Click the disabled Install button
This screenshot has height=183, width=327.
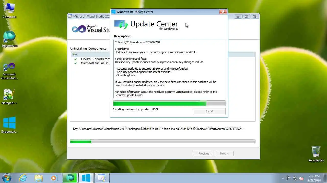pyautogui.click(x=209, y=111)
